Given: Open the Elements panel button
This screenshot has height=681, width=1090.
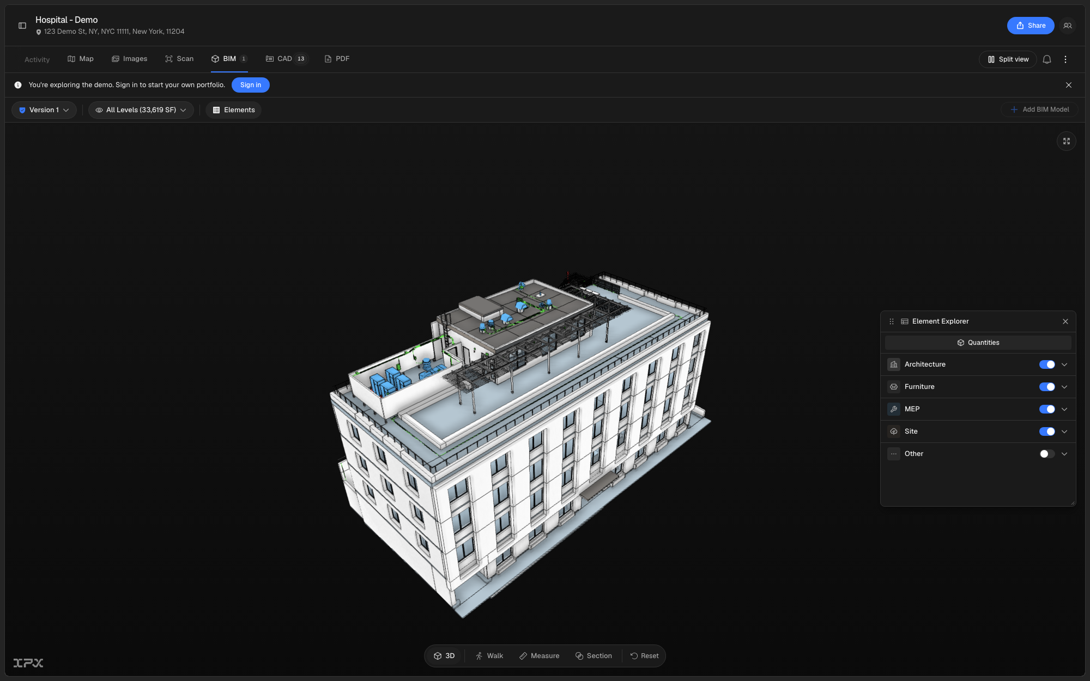Looking at the screenshot, I should 234,110.
